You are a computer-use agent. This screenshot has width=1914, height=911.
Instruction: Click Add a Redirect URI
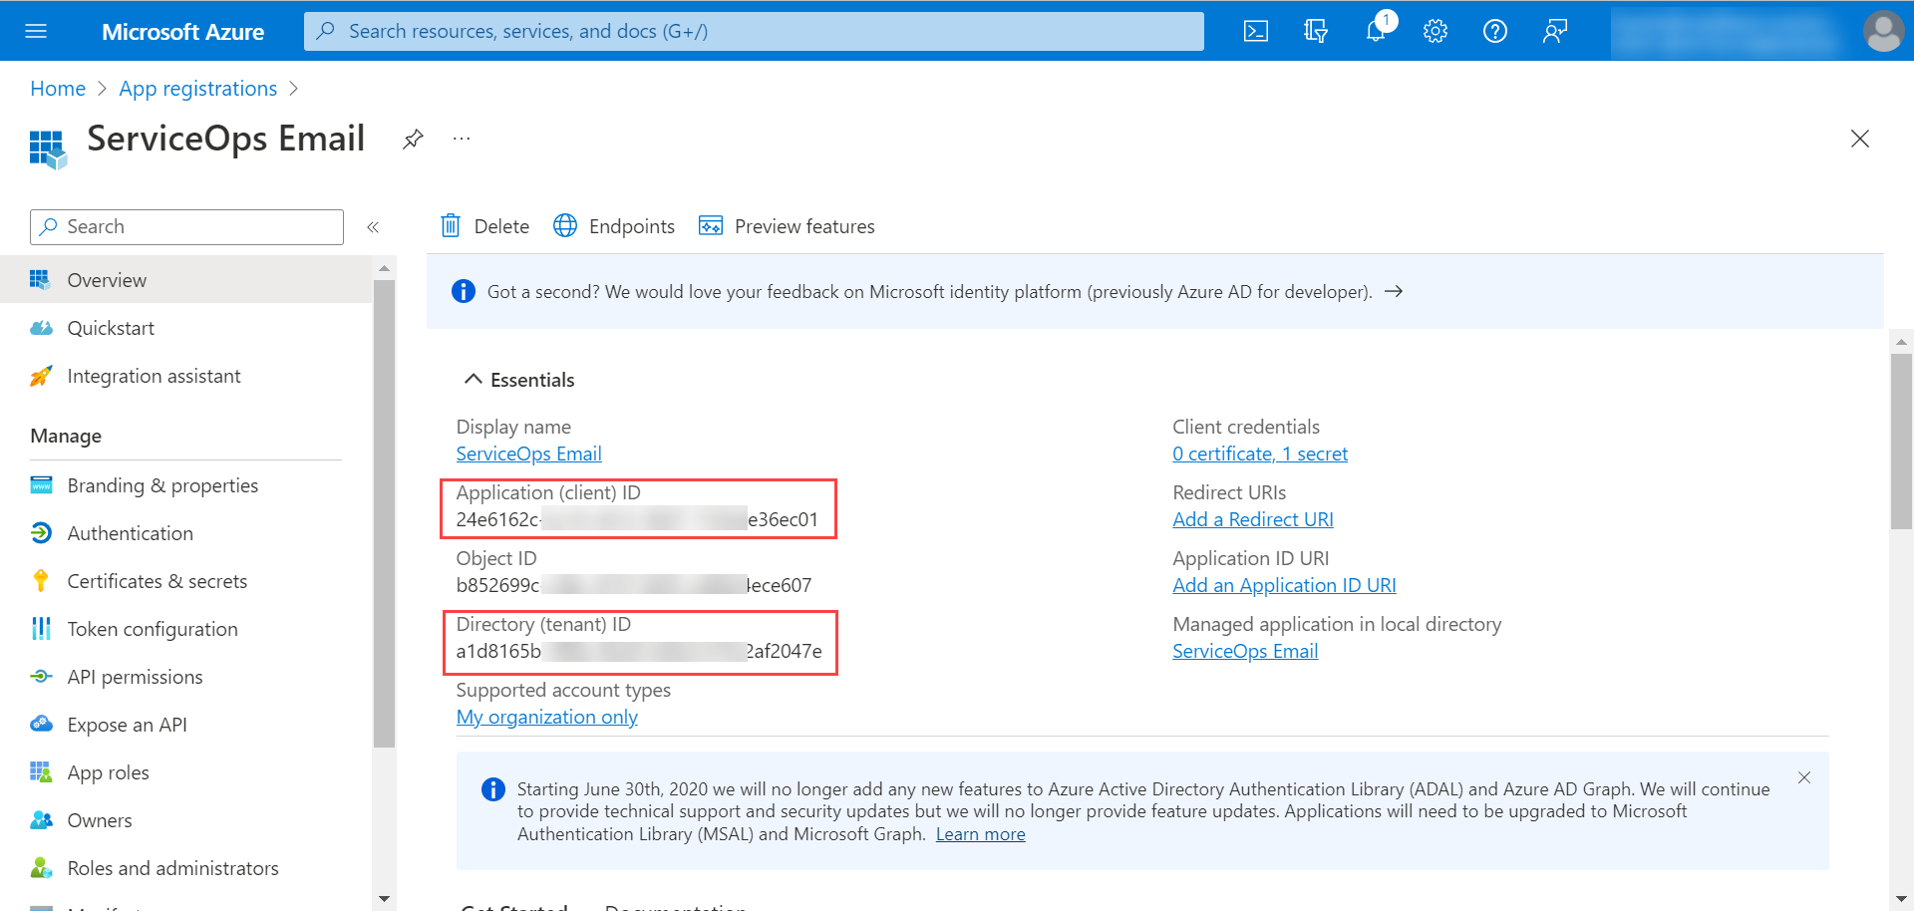[x=1253, y=519]
